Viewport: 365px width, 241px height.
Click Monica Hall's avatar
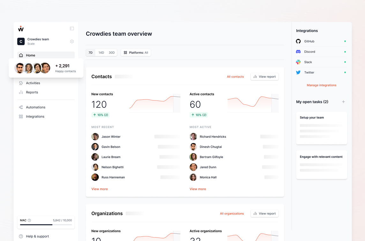tap(193, 177)
